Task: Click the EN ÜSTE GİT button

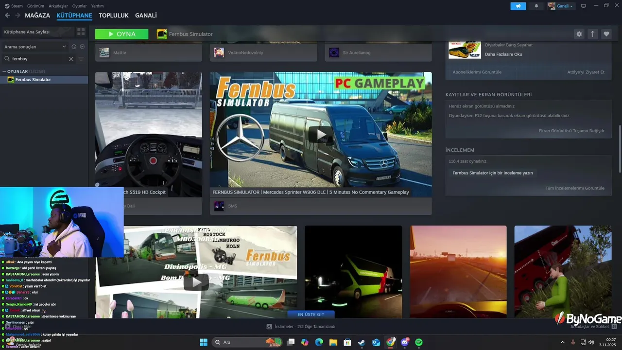Action: point(311,315)
